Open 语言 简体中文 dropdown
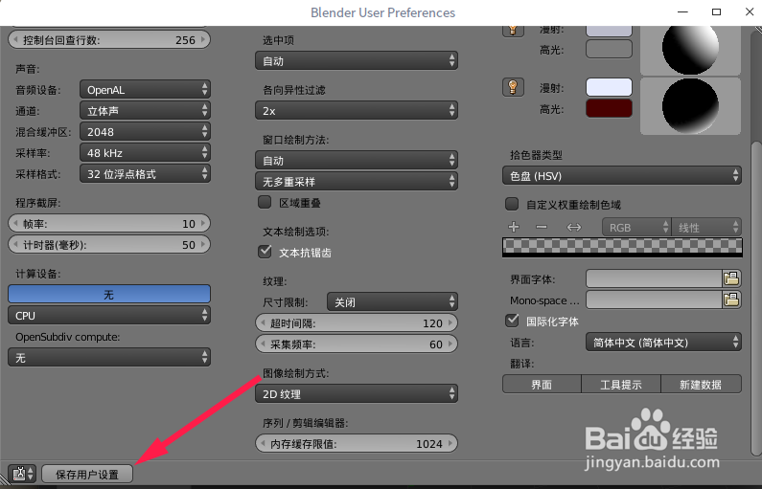Image resolution: width=762 pixels, height=489 pixels. click(663, 342)
